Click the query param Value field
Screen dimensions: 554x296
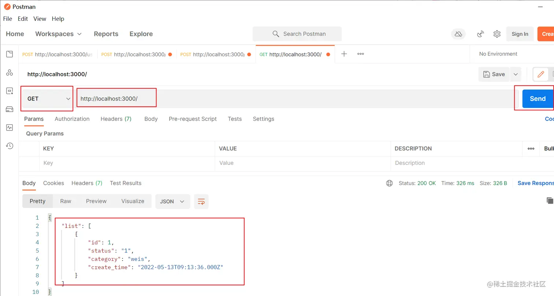(x=303, y=163)
